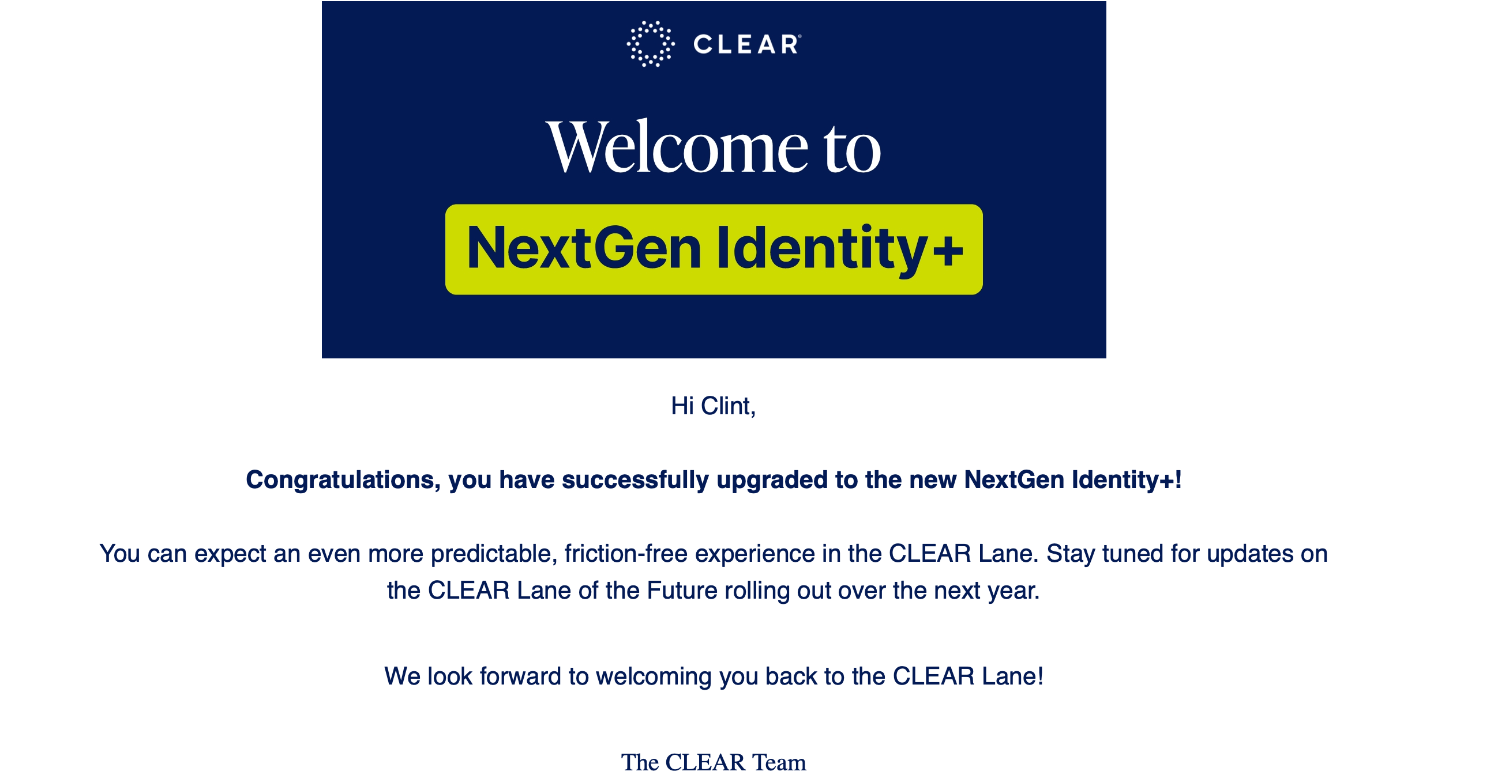Click the NextGen Identity+! text in congratulations line
Screen dimensions: 1494x779
coord(1072,480)
